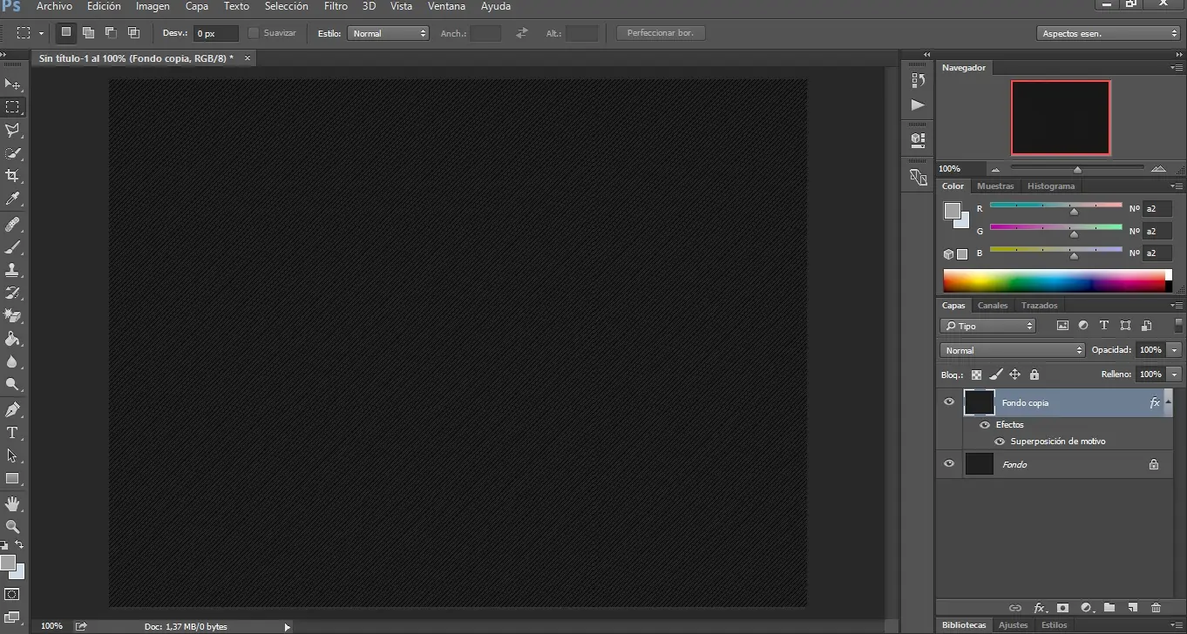Toggle visibility of Efectos
The image size is (1187, 634).
985,425
